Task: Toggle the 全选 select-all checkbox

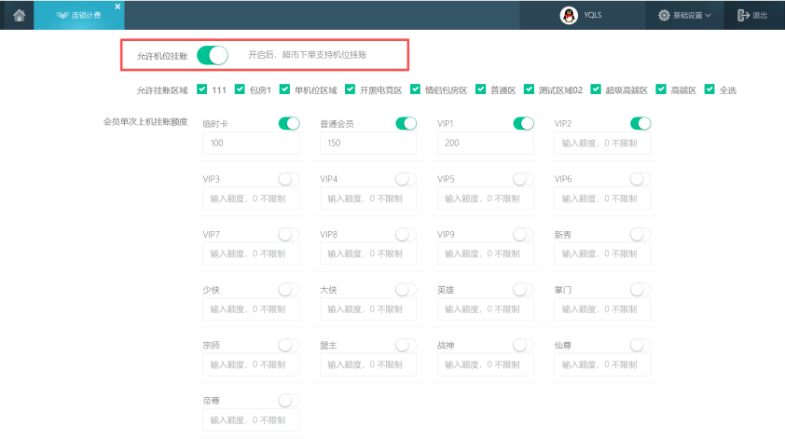Action: (x=709, y=89)
